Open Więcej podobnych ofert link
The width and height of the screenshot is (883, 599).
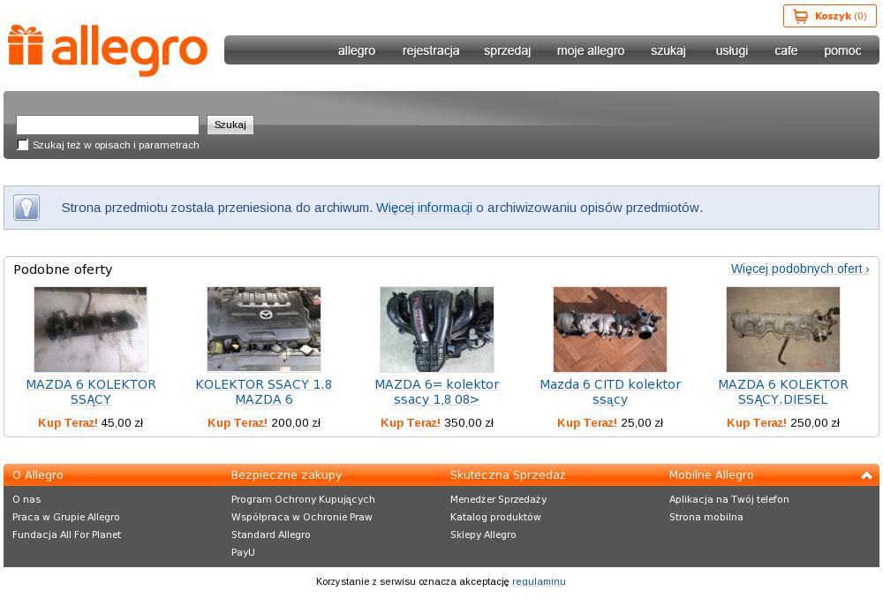[800, 269]
